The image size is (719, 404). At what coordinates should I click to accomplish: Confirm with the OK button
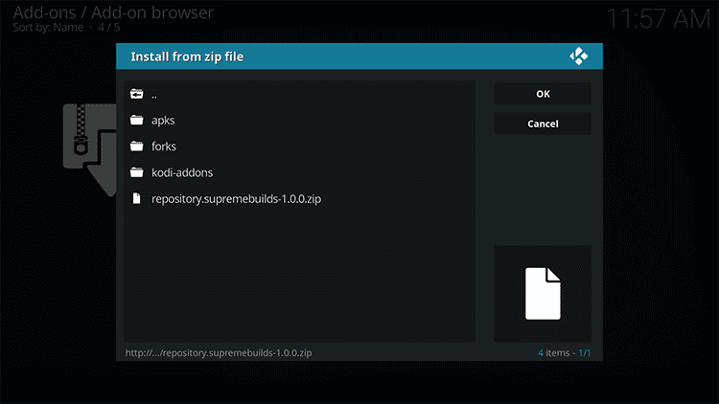tap(543, 94)
